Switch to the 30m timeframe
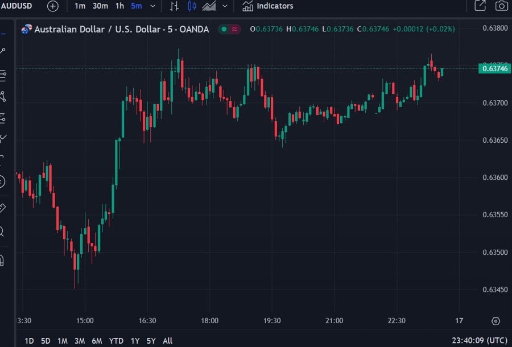The image size is (512, 347). (x=100, y=6)
